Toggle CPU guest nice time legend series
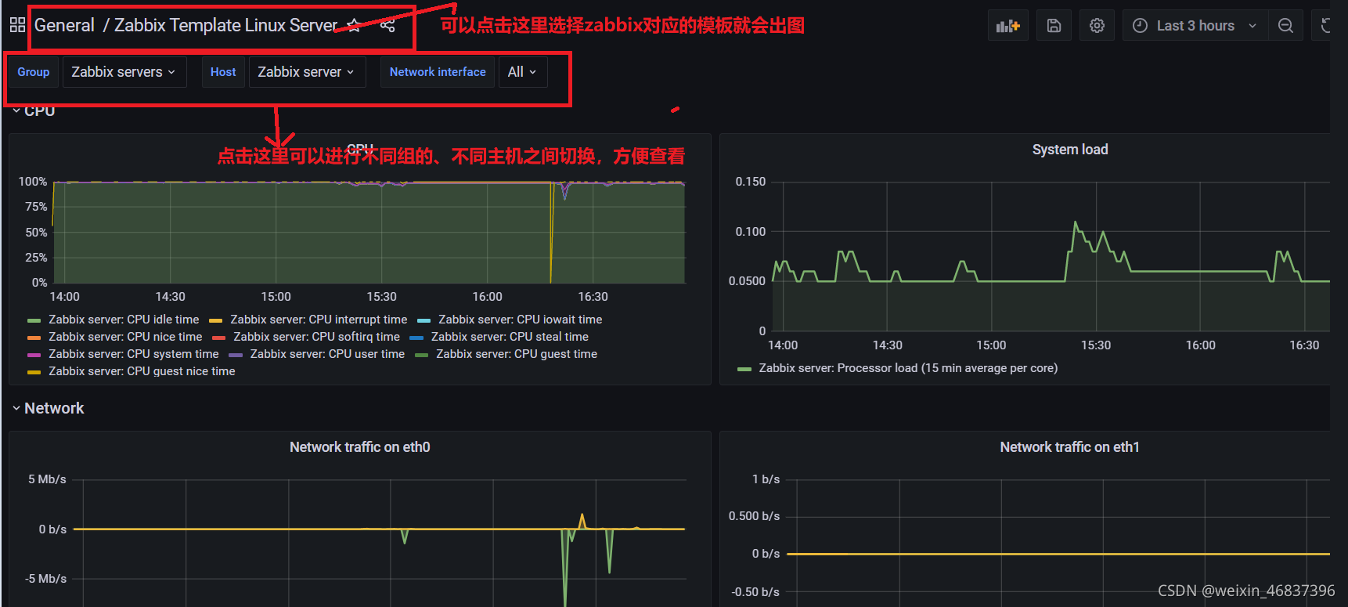The image size is (1348, 607). 142,371
